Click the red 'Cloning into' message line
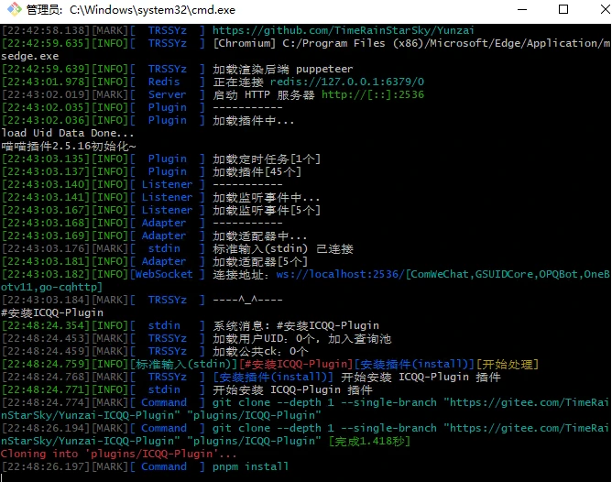 119,454
